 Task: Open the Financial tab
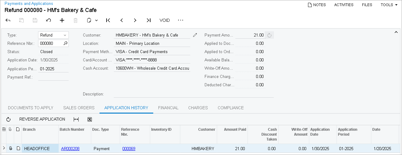pos(168,108)
